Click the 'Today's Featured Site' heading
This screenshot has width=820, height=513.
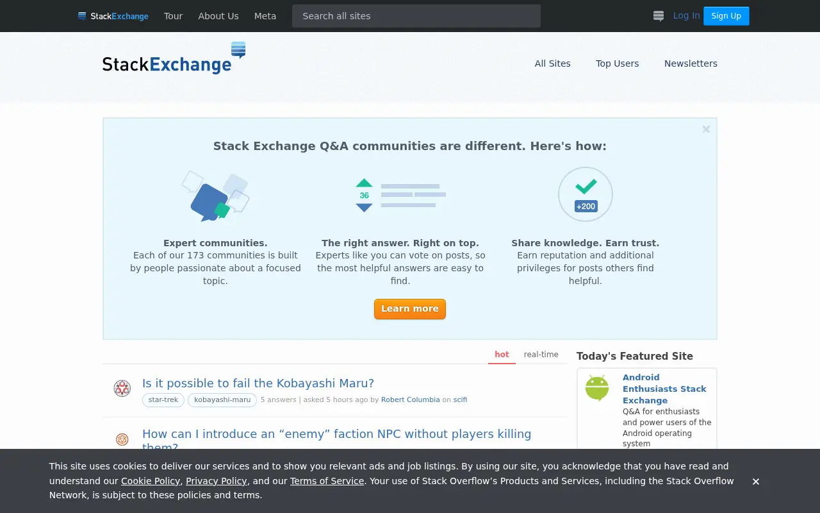(x=635, y=356)
